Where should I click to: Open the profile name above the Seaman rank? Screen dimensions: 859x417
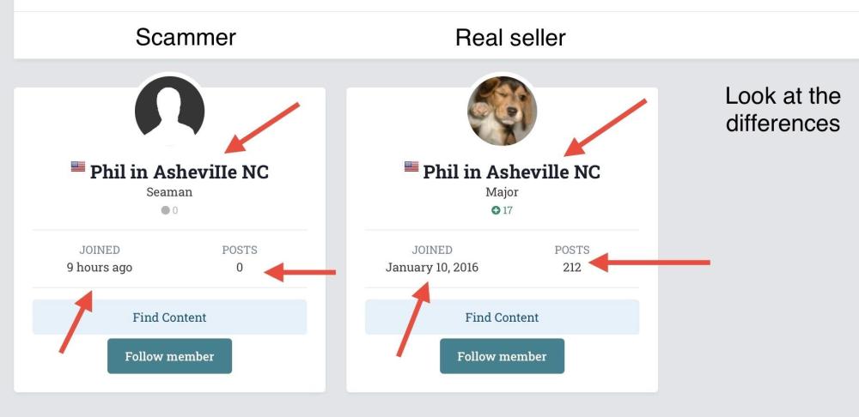[x=179, y=172]
